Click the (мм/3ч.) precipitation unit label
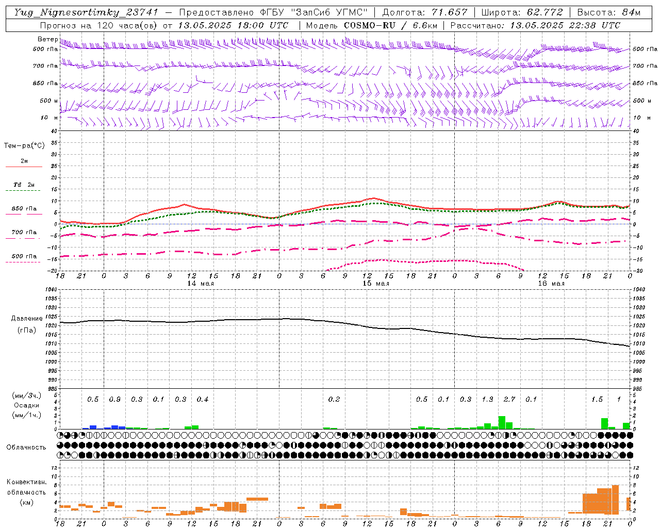This screenshot has width=660, height=528. [x=26, y=395]
